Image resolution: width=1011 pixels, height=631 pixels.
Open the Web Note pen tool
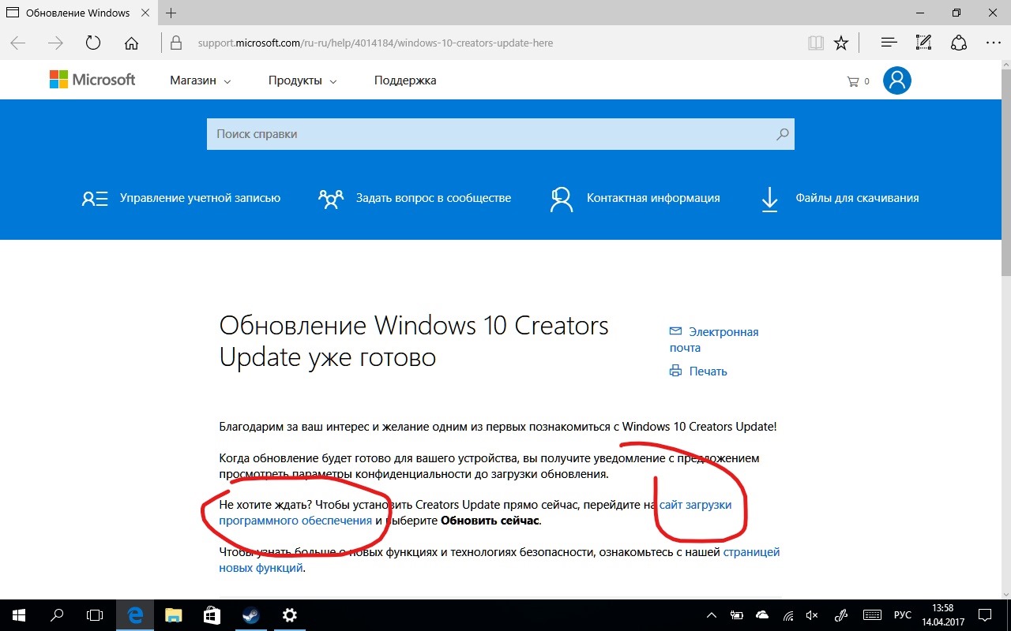[923, 43]
